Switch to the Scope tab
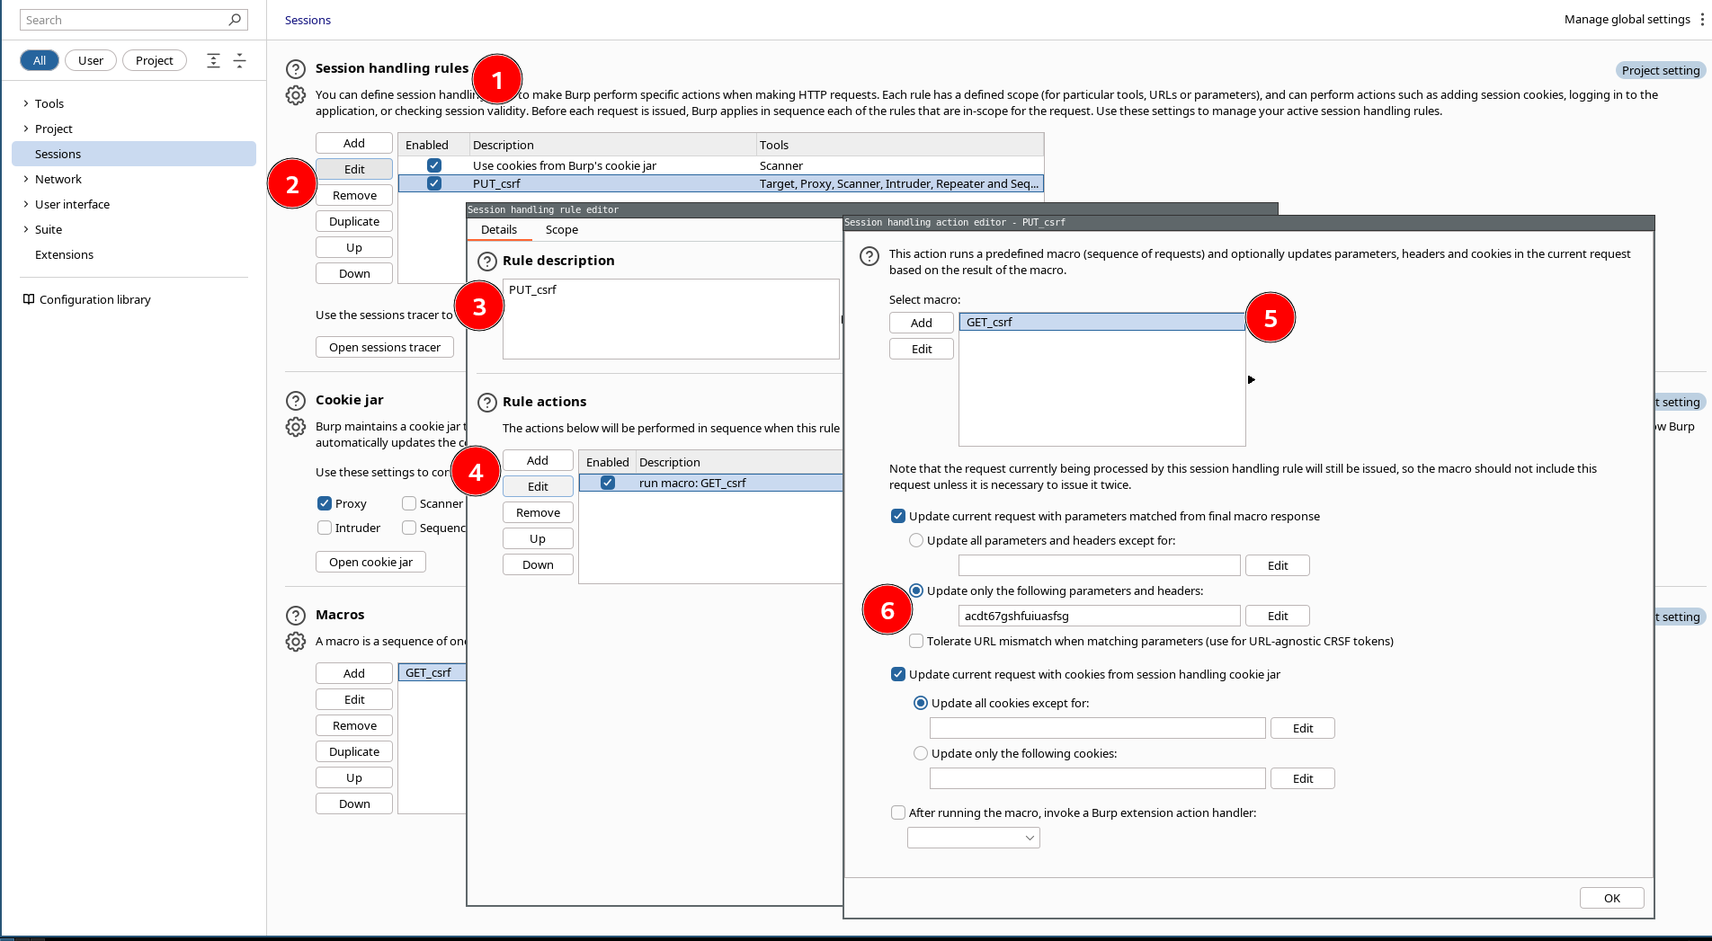Image resolution: width=1712 pixels, height=941 pixels. [x=562, y=229]
